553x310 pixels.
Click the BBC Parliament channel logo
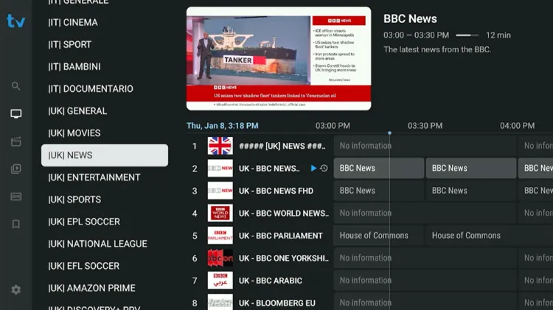tap(220, 236)
